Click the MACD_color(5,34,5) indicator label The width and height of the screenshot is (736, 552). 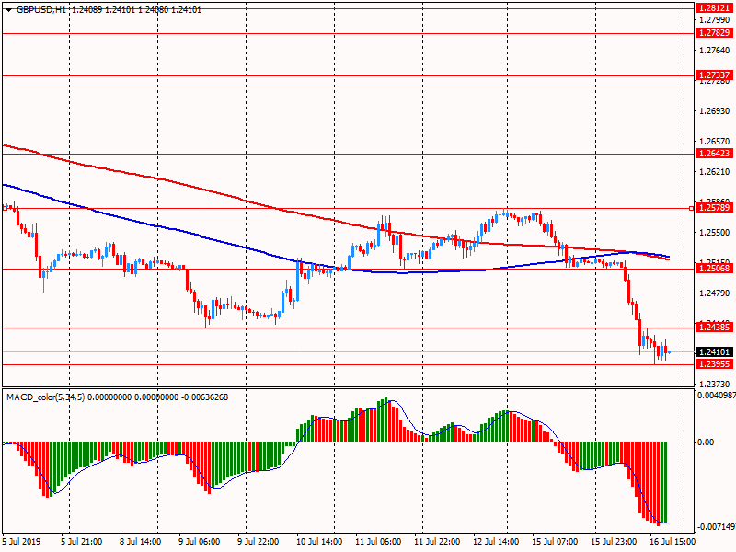(45, 397)
